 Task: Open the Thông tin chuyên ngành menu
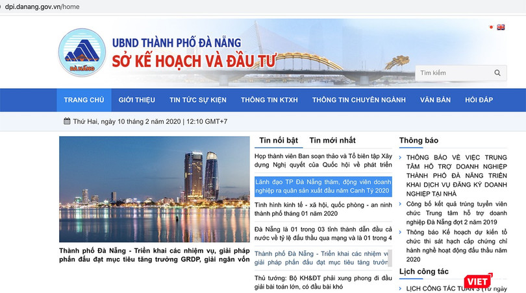tap(358, 100)
